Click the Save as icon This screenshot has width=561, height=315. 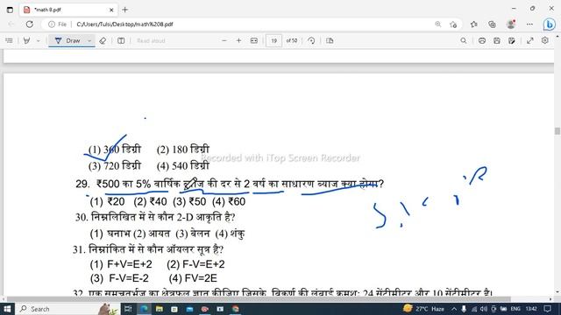512,41
